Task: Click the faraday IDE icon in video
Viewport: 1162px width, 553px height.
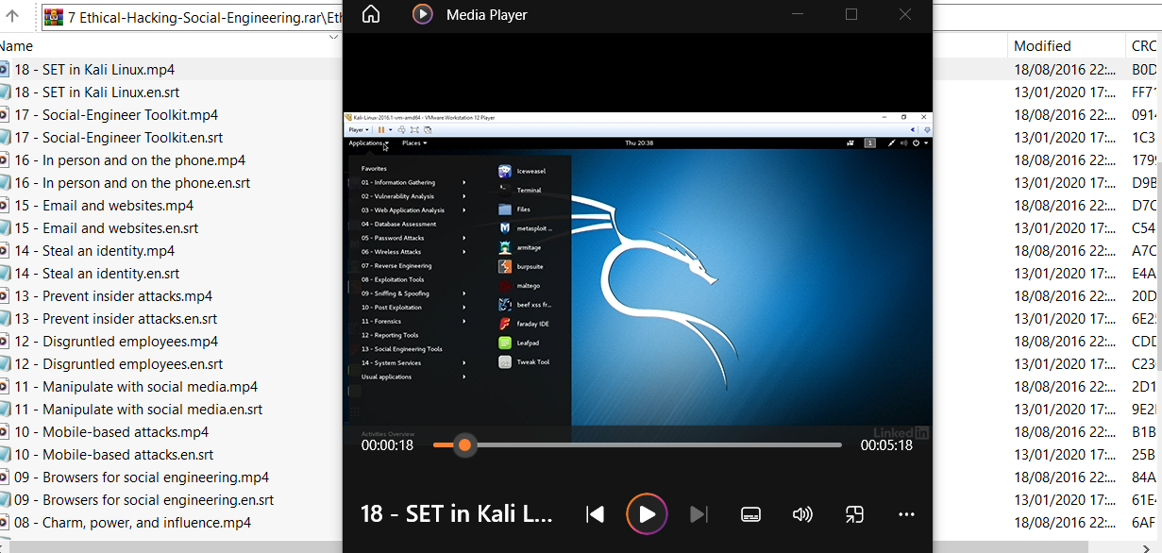Action: 505,324
